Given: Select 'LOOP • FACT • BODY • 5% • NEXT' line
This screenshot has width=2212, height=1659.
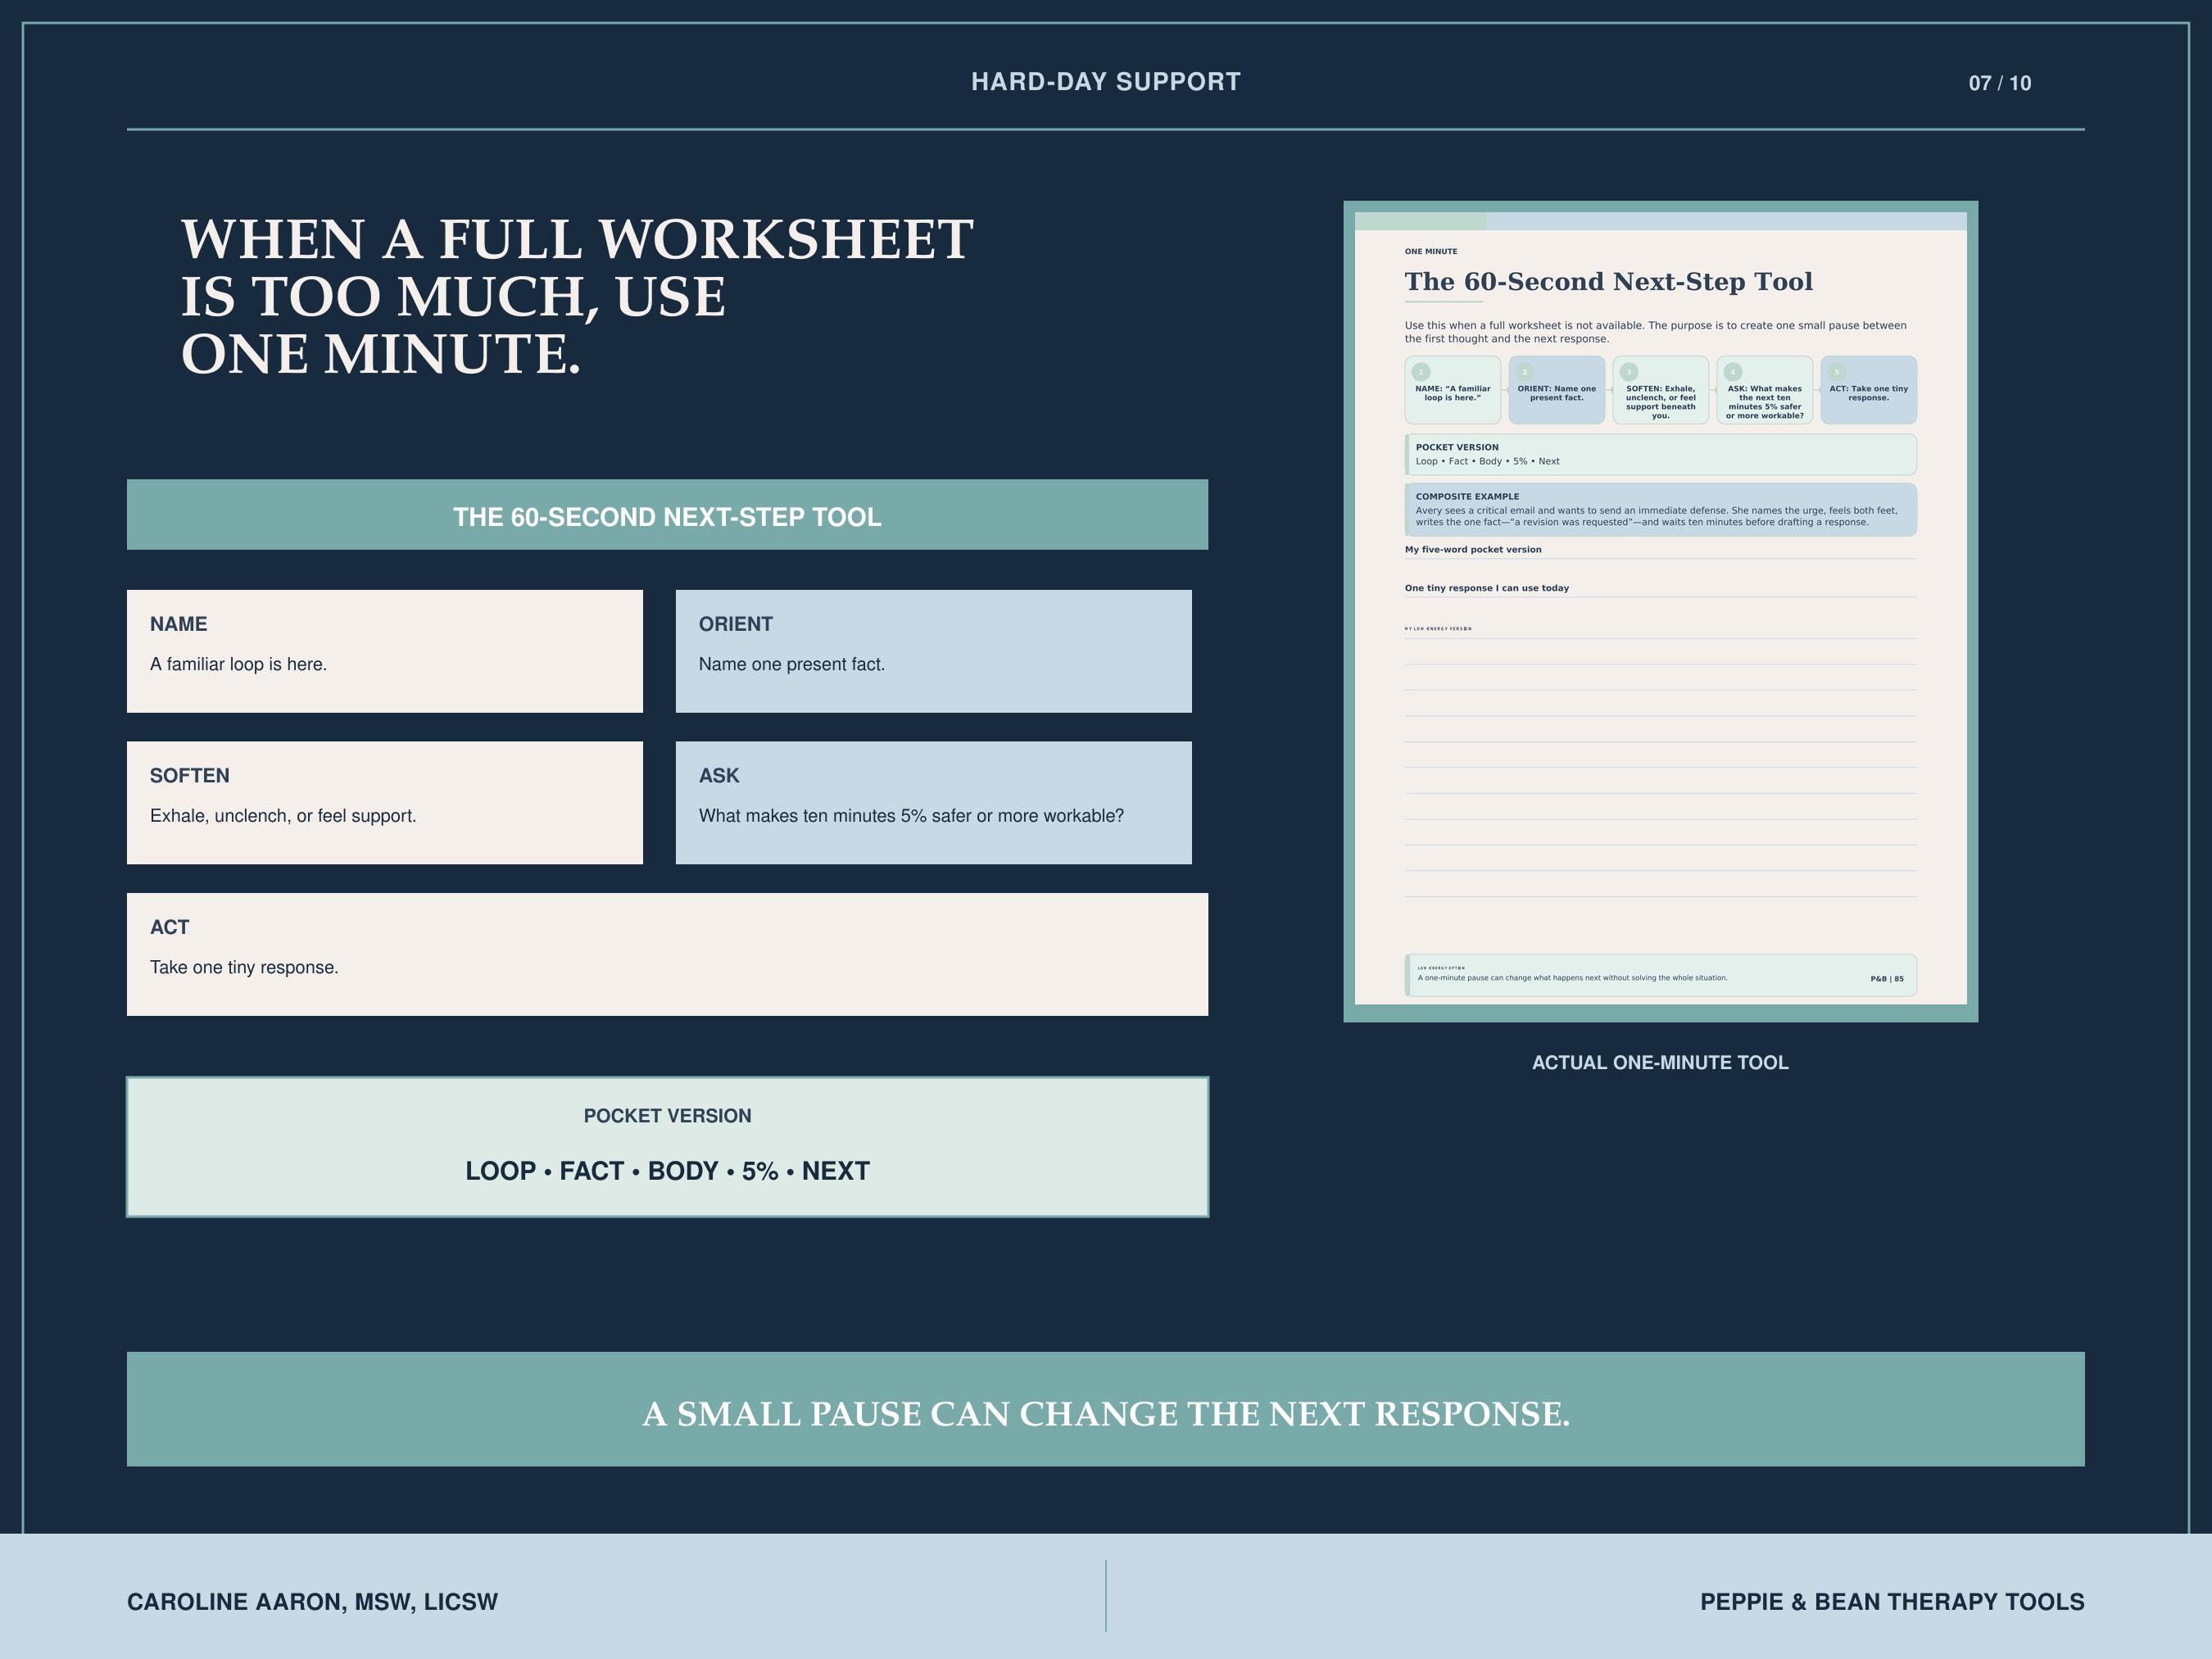Looking at the screenshot, I should coord(667,1171).
